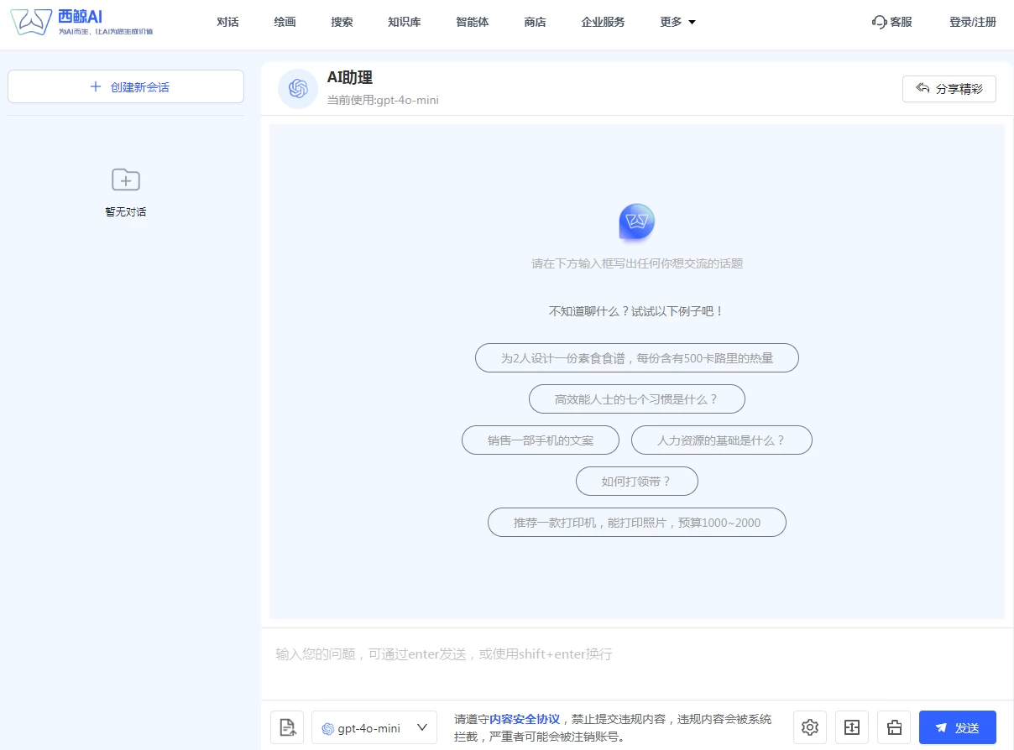The height and width of the screenshot is (750, 1014).
Task: Open the 知识库 menu item
Action: (404, 23)
